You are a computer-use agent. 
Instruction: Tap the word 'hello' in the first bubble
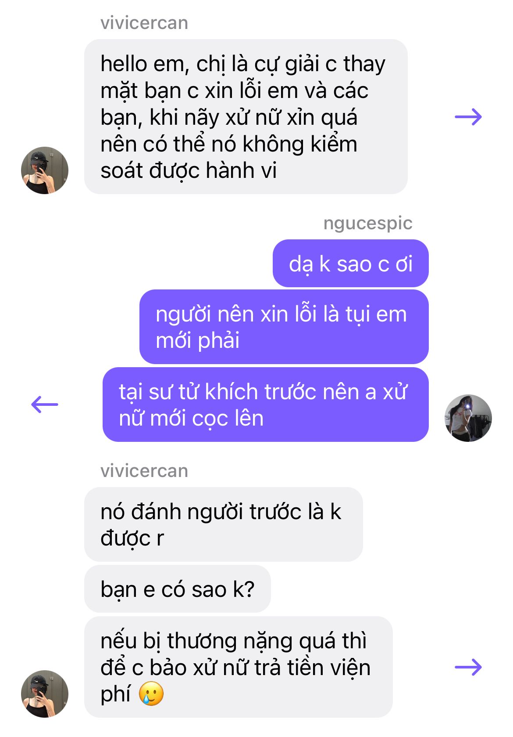pos(124,64)
